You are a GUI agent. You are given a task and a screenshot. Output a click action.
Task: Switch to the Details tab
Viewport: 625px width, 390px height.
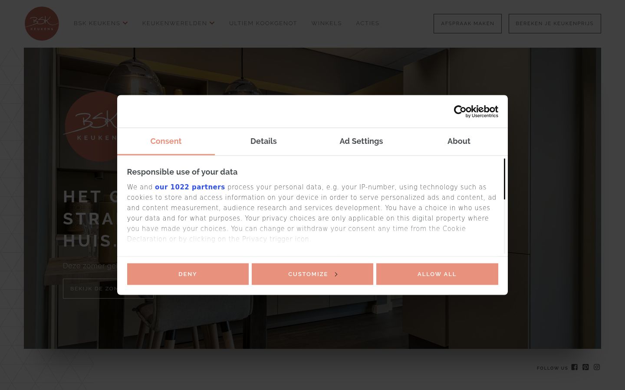point(263,141)
